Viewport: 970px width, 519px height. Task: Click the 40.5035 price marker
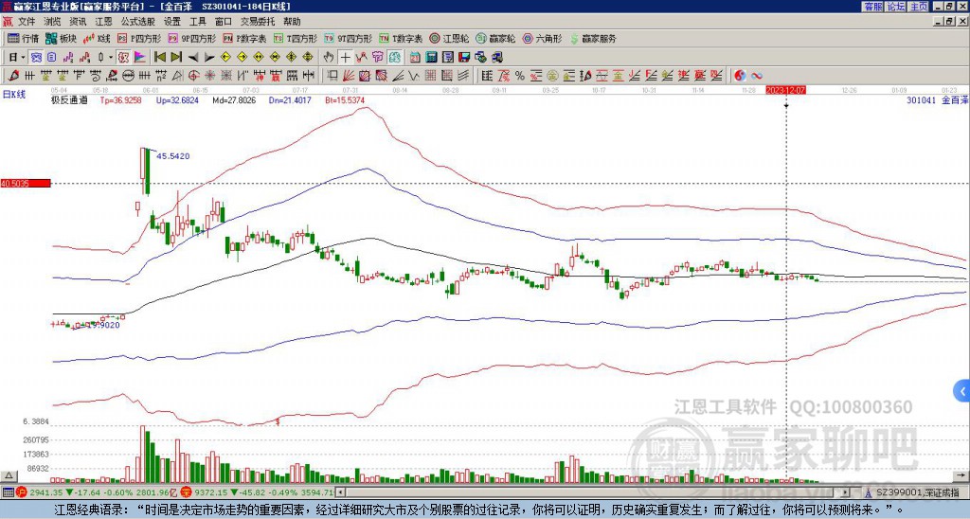click(x=26, y=184)
